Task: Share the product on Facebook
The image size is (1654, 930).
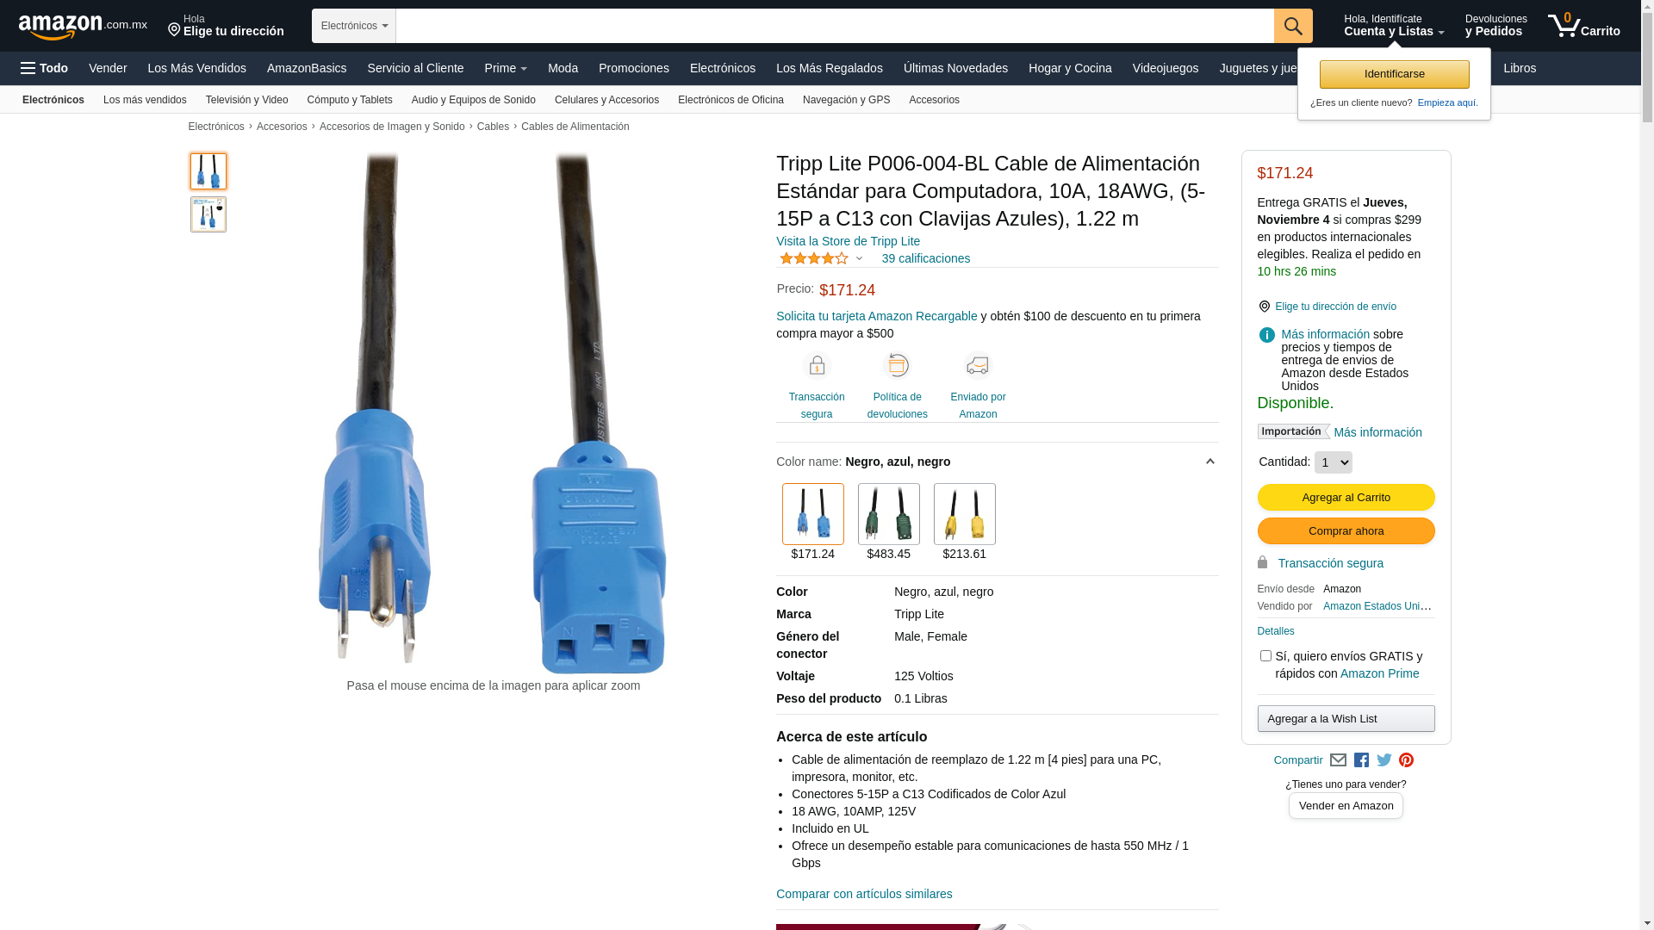Action: pos(1361,760)
